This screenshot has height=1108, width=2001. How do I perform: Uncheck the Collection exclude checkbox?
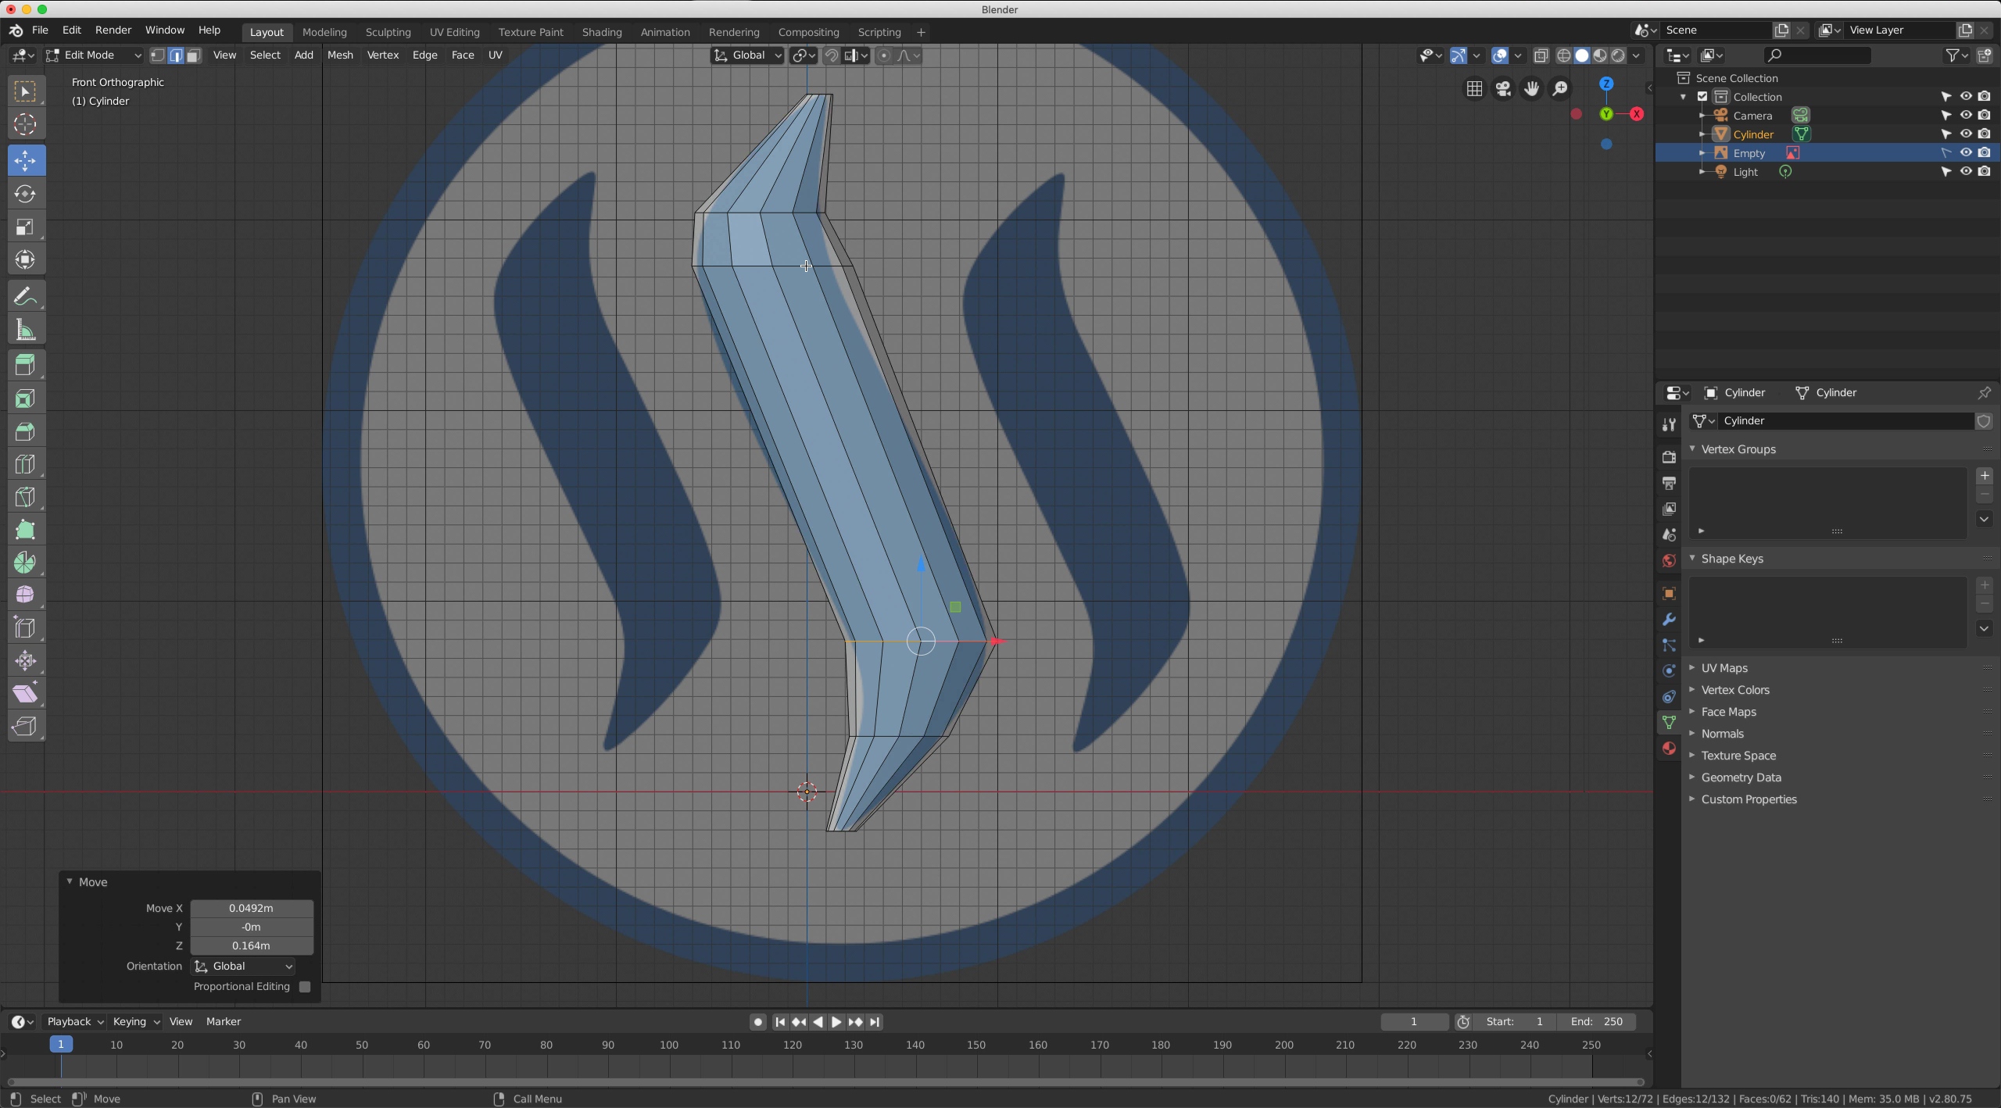coord(1702,97)
